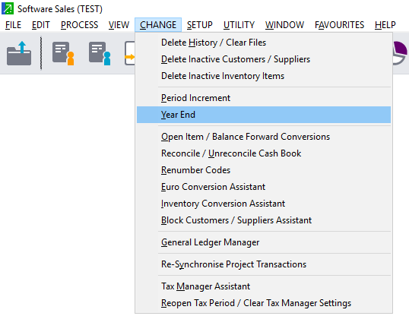
Task: Open the PROCESS menu
Action: (x=79, y=25)
